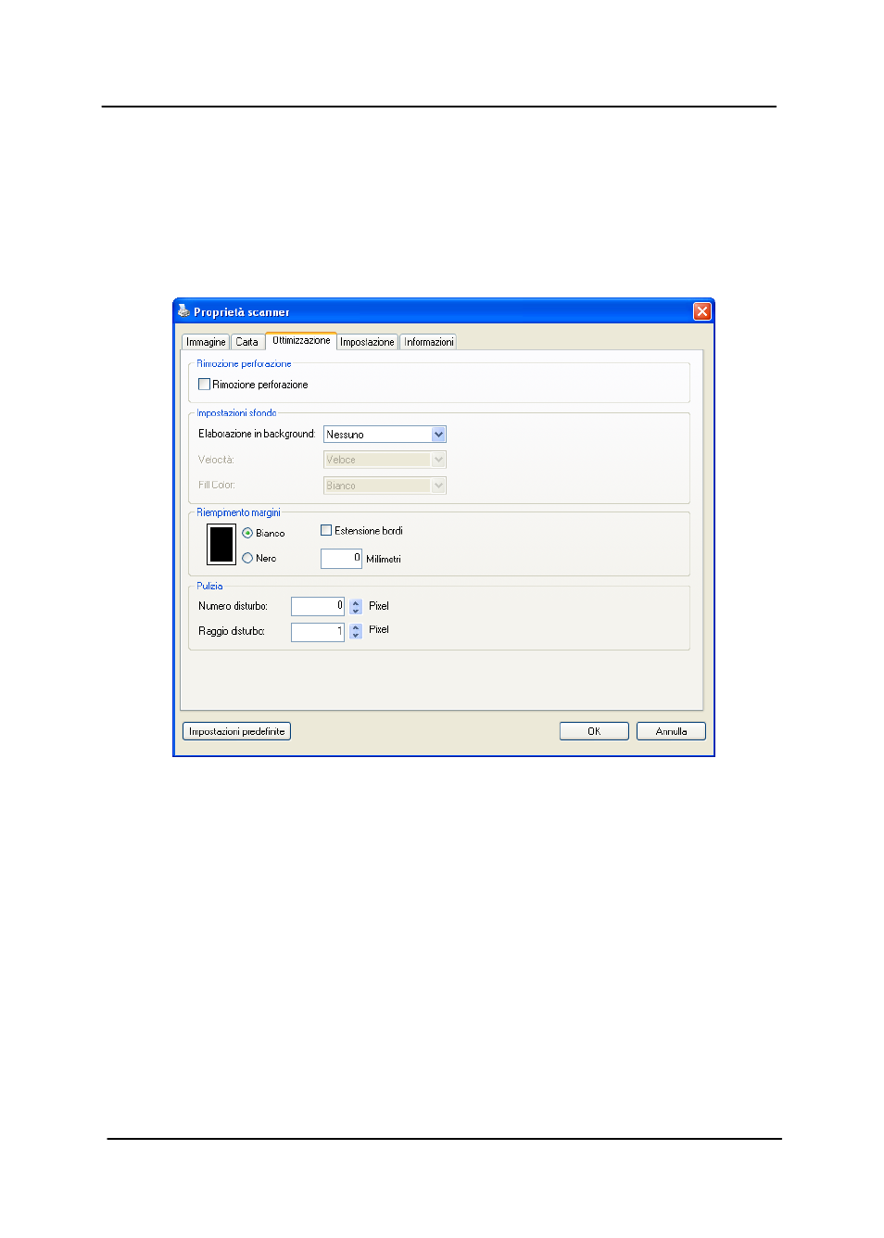Screen dimensions: 884x1238
Task: Open the Elaborazione in background dropdown
Action: point(385,435)
